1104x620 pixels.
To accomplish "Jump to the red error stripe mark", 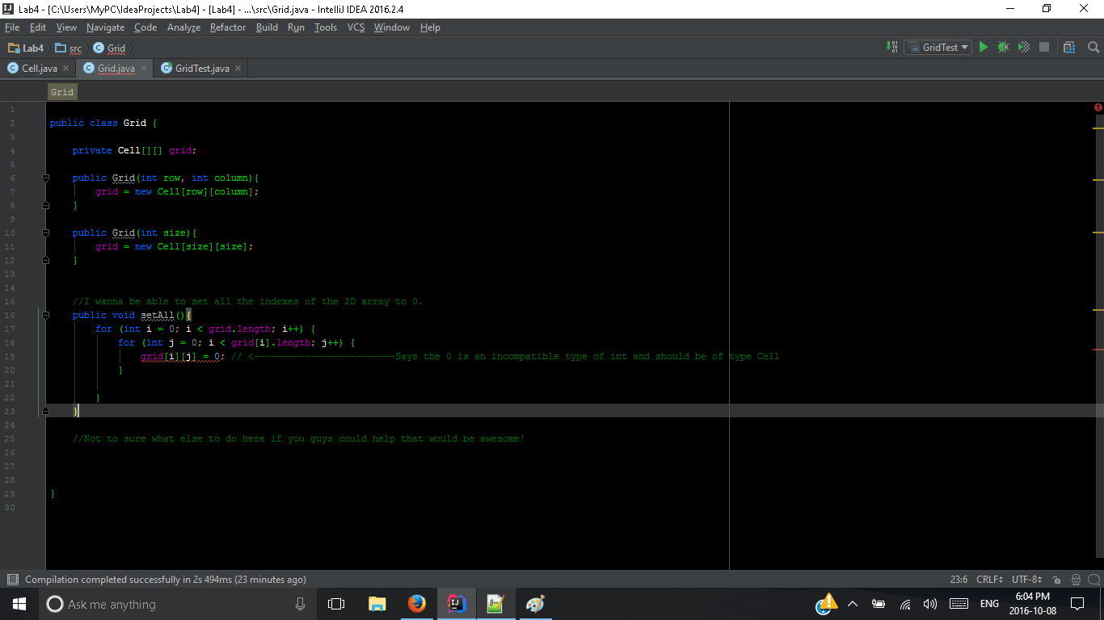I will click(x=1098, y=350).
